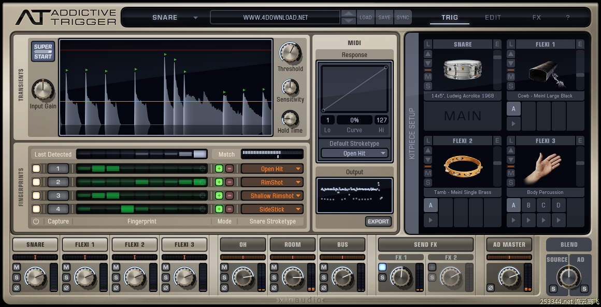
Task: Click the plus icon in the Shallow Rimshot row
Action: click(x=219, y=196)
